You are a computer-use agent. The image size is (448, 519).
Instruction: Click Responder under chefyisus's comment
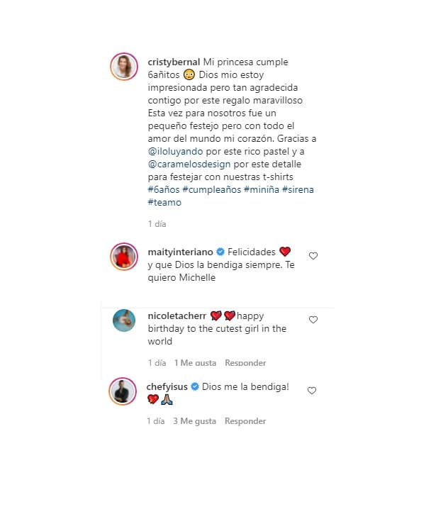click(x=245, y=421)
